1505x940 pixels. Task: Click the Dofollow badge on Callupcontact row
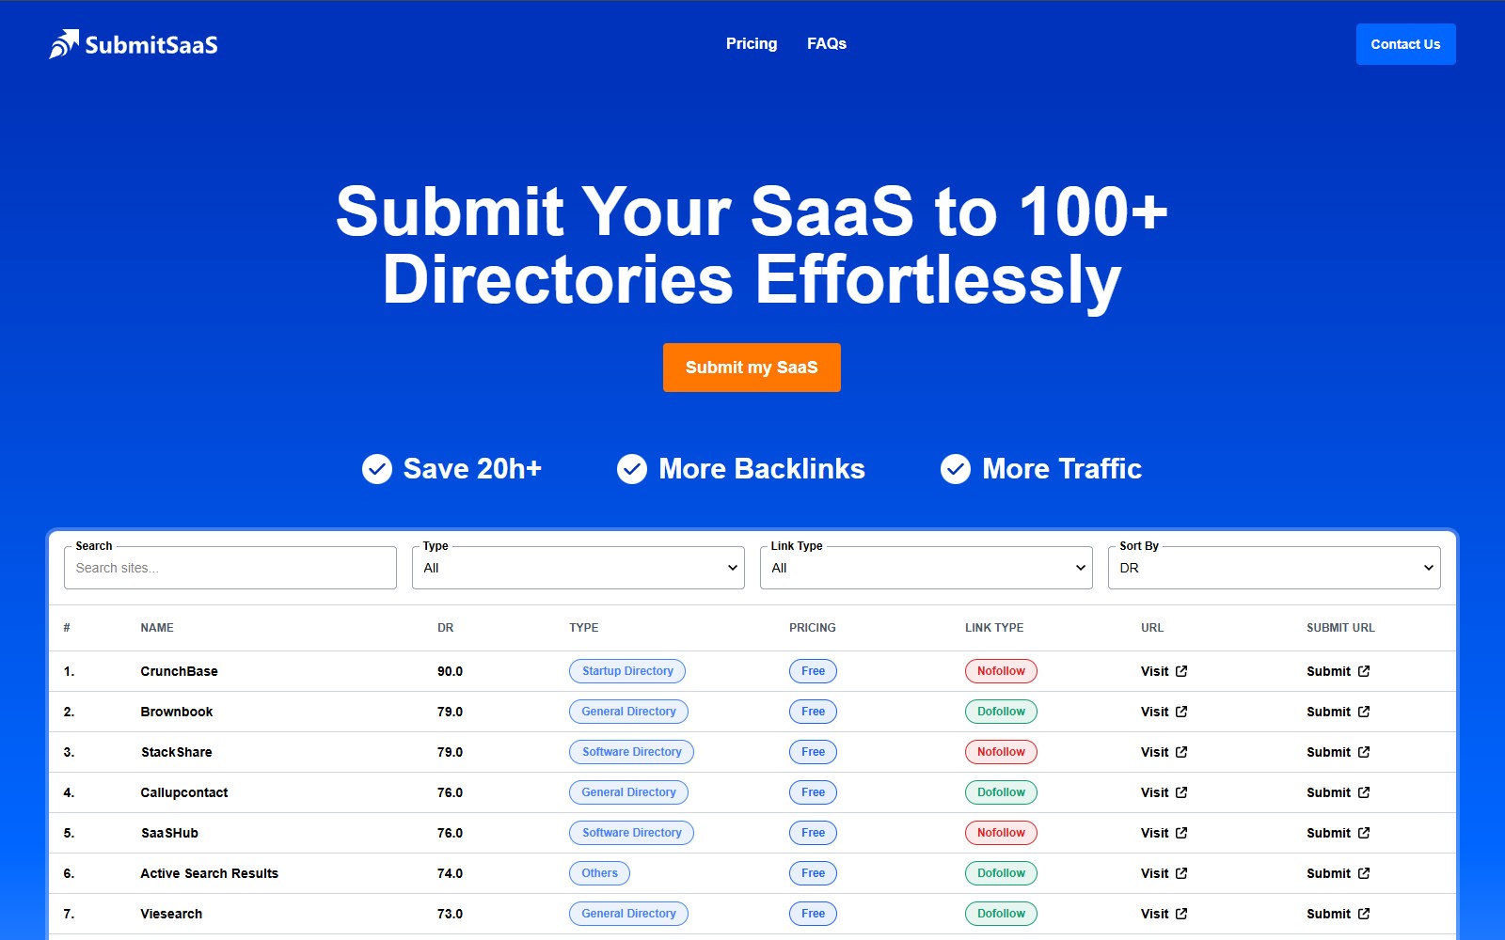tap(1000, 792)
